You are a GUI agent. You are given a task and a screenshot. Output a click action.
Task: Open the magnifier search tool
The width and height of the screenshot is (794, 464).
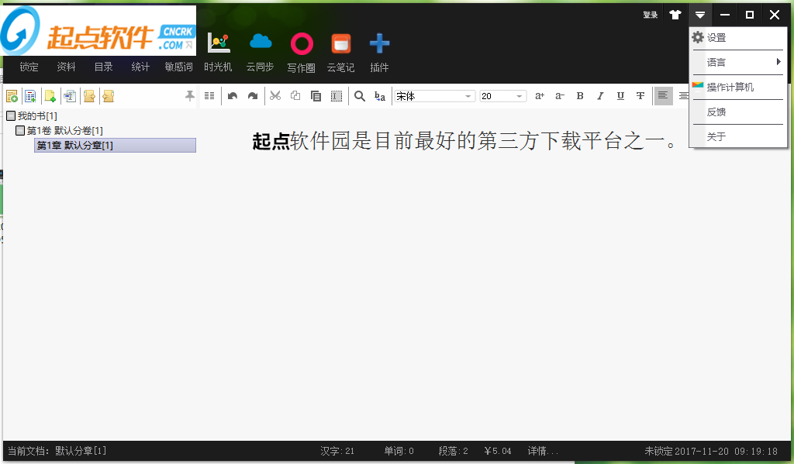[360, 96]
